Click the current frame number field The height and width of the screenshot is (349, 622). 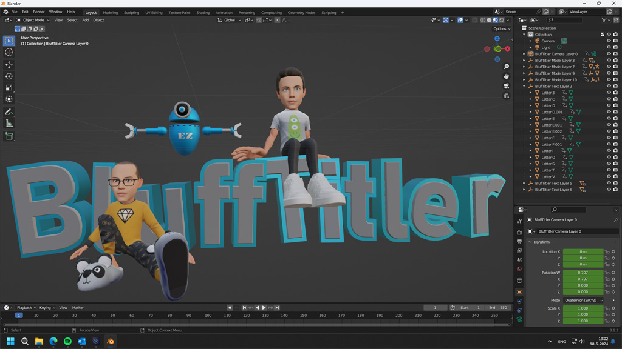pos(435,307)
